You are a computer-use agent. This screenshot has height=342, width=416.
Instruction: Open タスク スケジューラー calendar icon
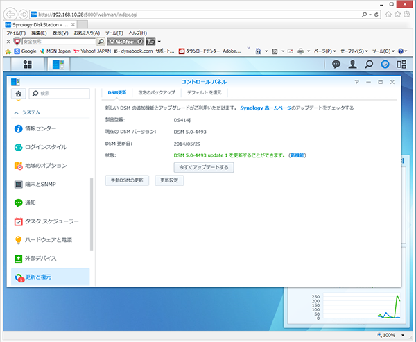point(18,221)
